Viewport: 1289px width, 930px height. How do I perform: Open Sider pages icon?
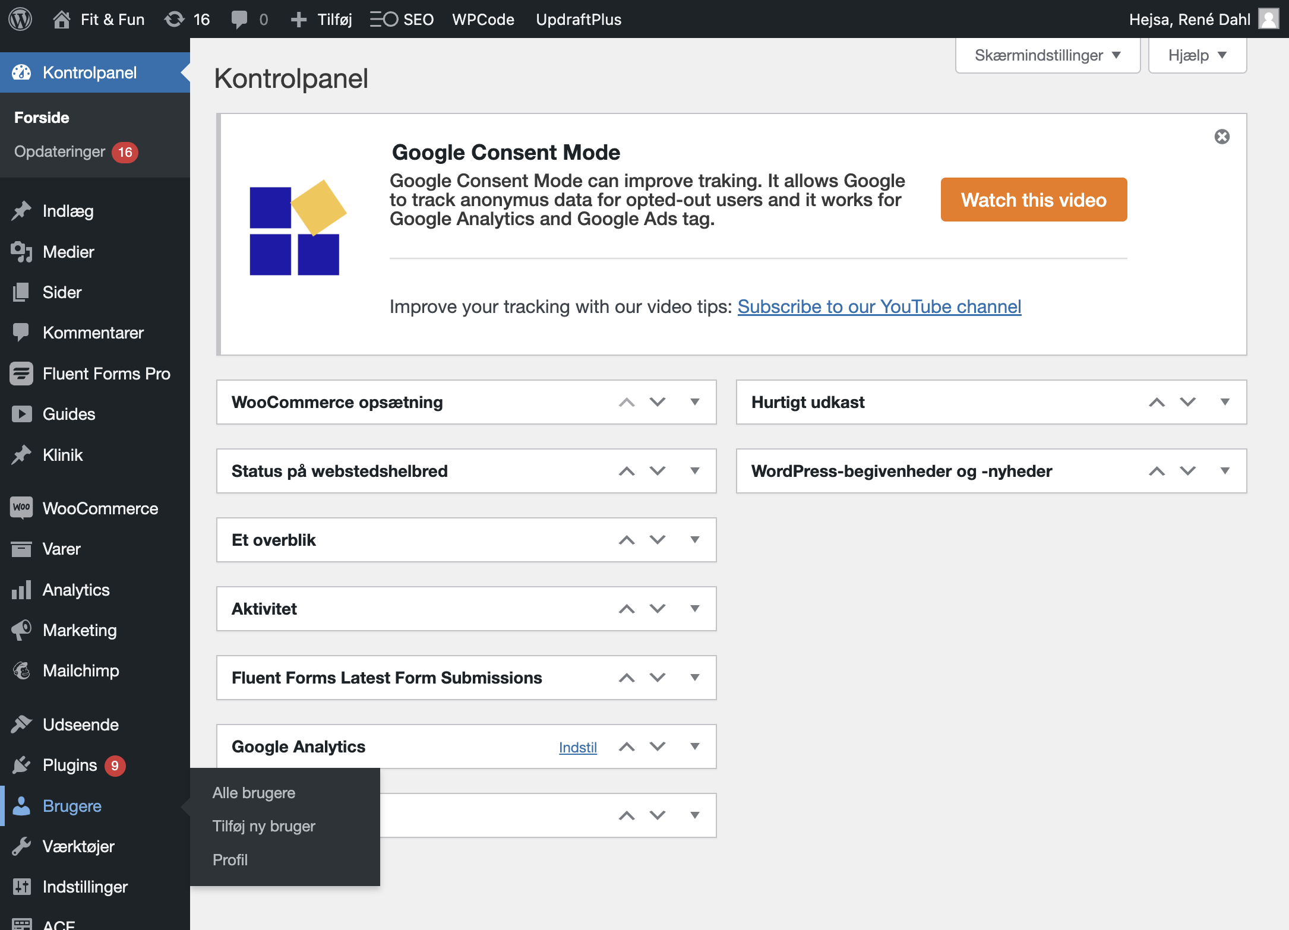[x=21, y=292]
